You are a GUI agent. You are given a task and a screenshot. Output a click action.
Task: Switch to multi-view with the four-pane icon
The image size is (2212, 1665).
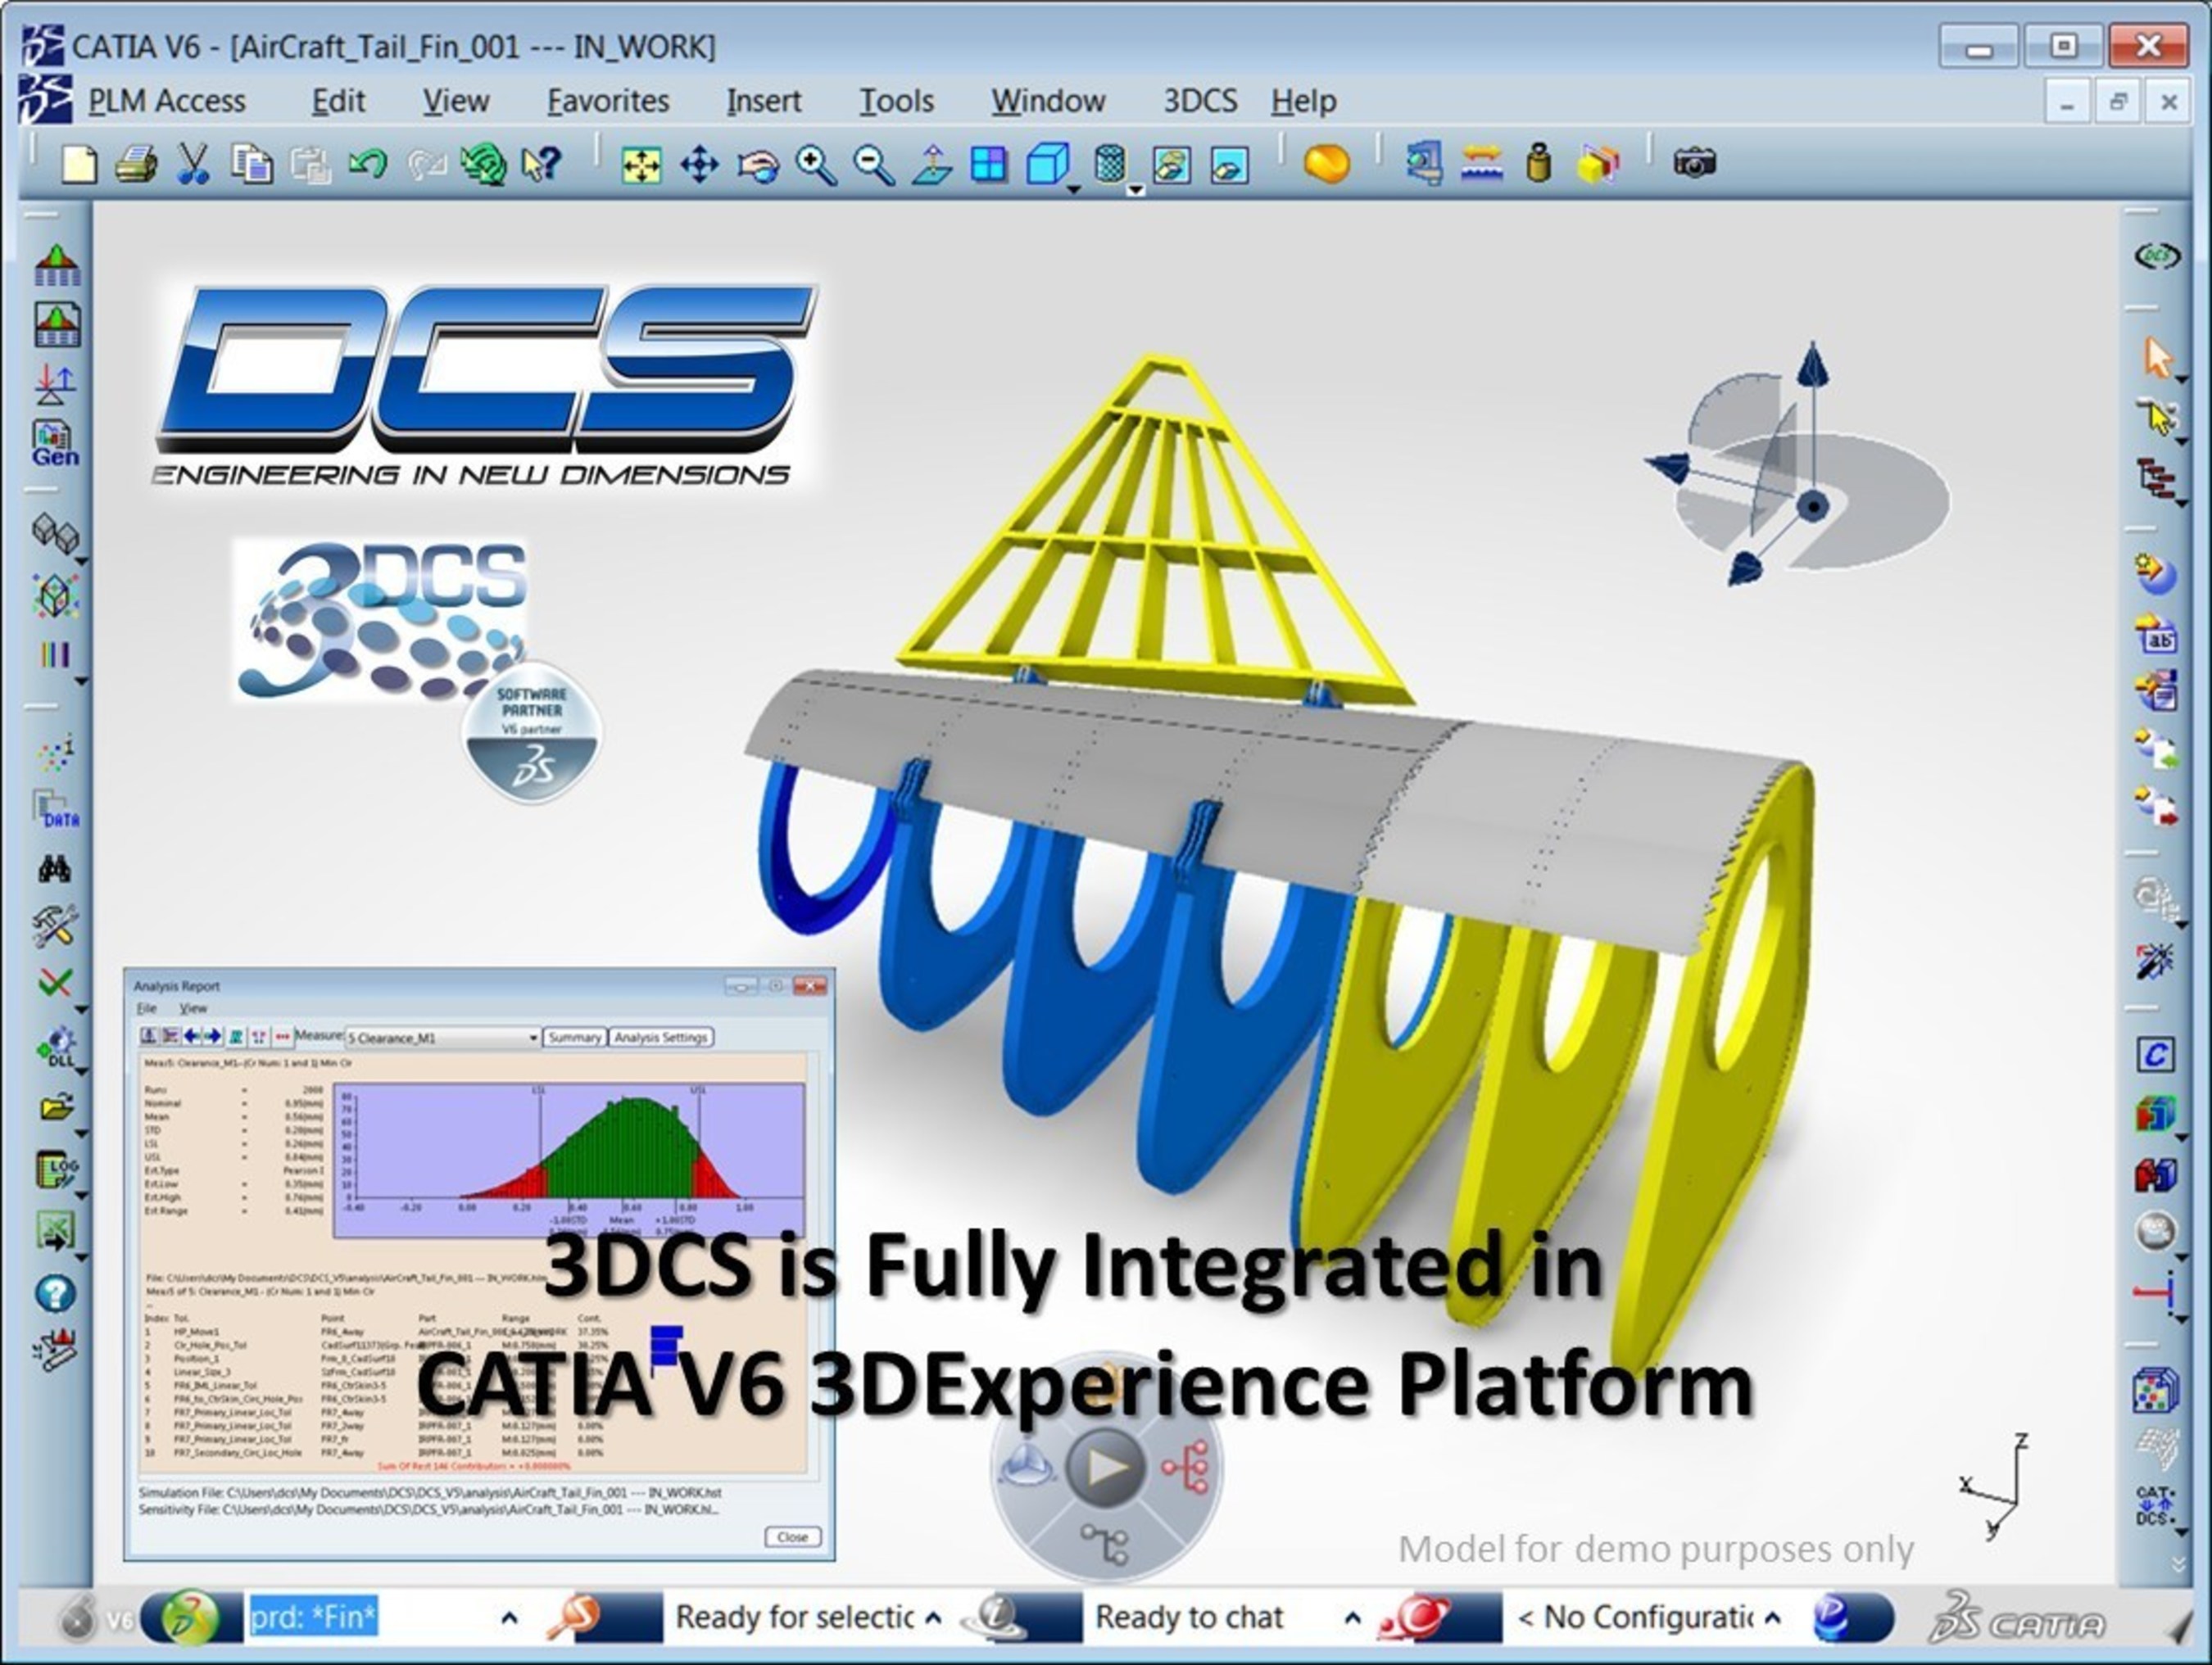tap(989, 164)
